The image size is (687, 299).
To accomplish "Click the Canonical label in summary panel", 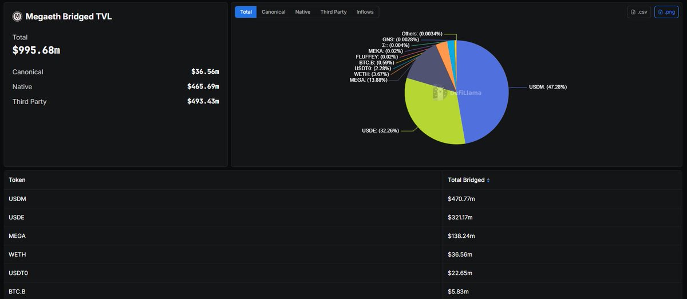I will pyautogui.click(x=27, y=72).
